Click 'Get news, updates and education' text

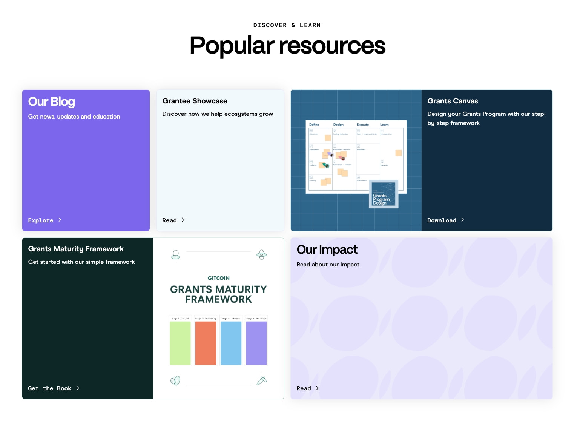coord(74,117)
